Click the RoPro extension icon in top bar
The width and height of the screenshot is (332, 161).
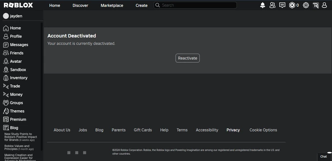[x=316, y=6]
